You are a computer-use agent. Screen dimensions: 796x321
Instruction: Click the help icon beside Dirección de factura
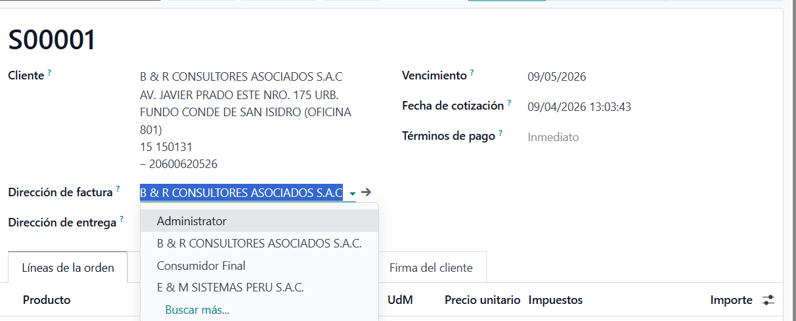118,189
